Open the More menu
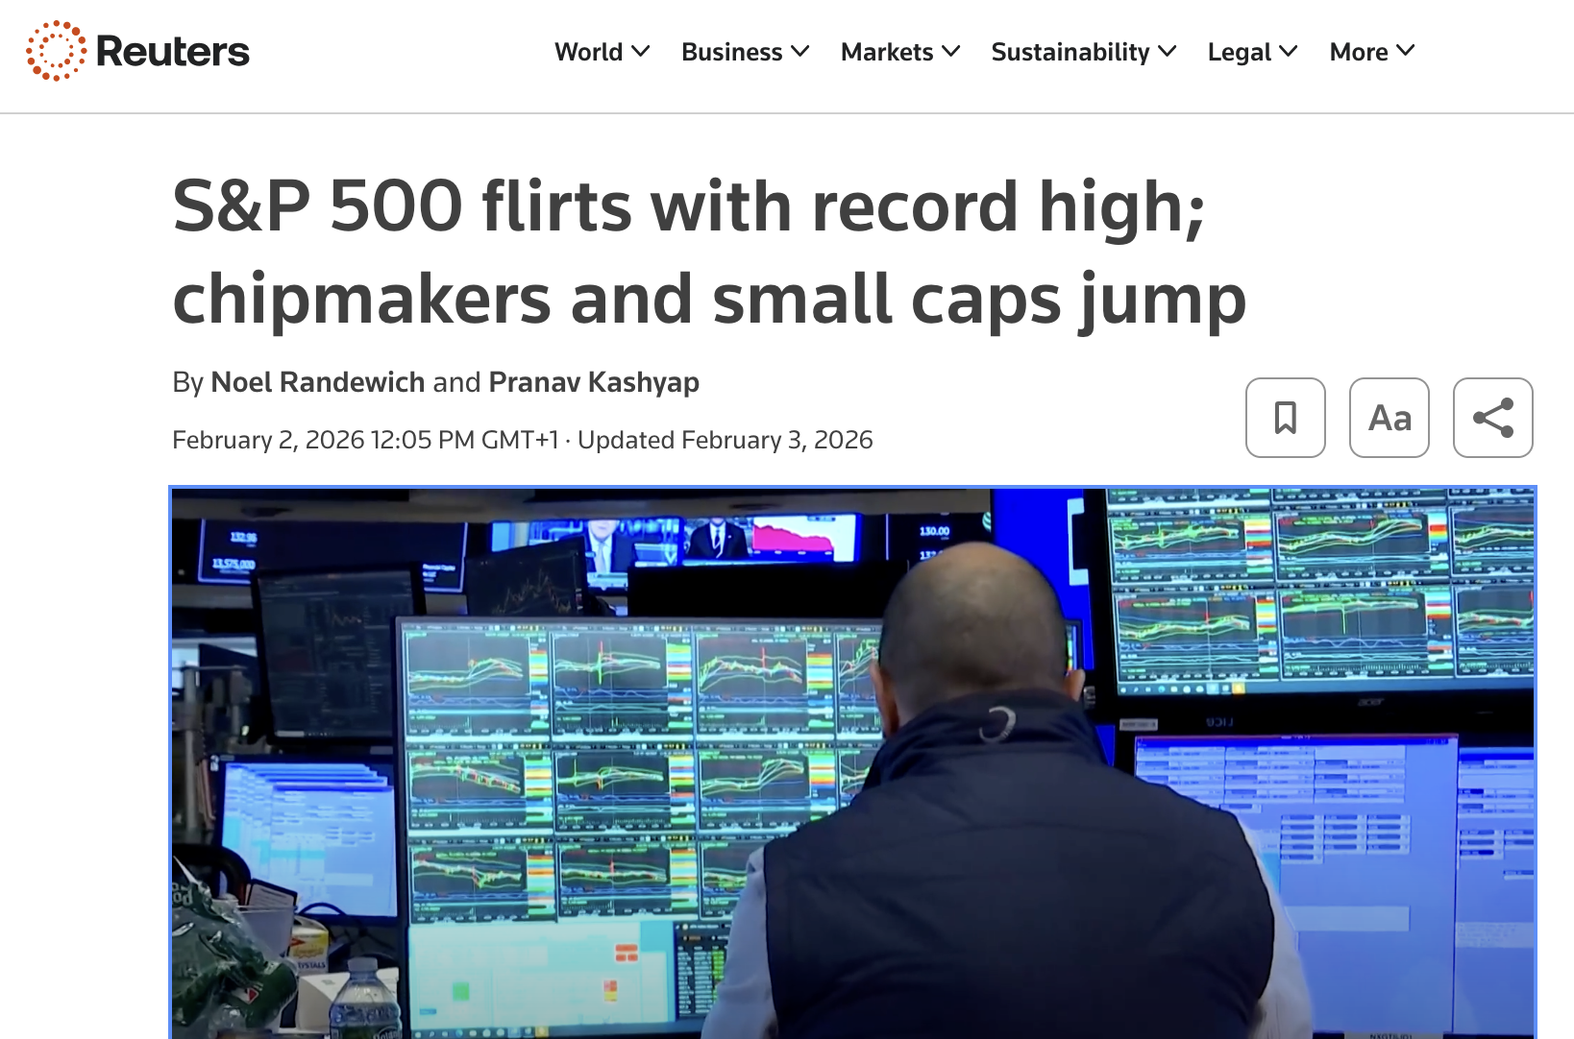This screenshot has height=1039, width=1574. (1372, 52)
